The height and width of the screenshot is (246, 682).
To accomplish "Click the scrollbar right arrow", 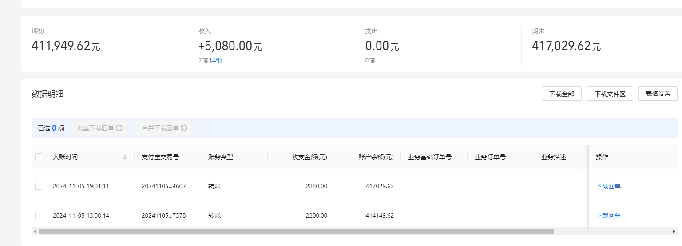I will point(674,231).
